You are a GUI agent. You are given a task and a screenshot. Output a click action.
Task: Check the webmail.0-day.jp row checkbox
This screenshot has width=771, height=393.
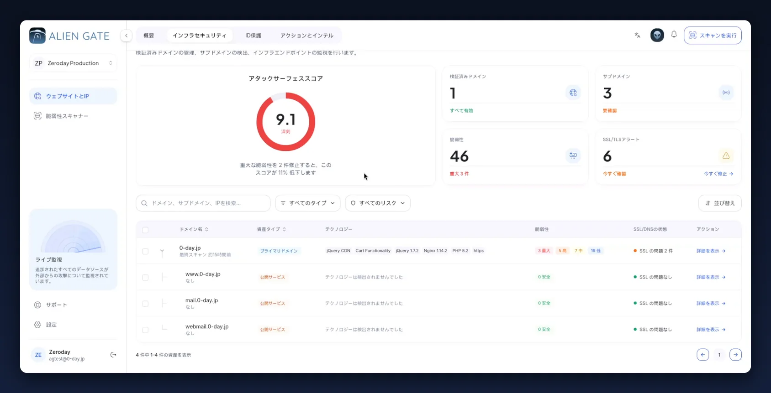coord(145,330)
